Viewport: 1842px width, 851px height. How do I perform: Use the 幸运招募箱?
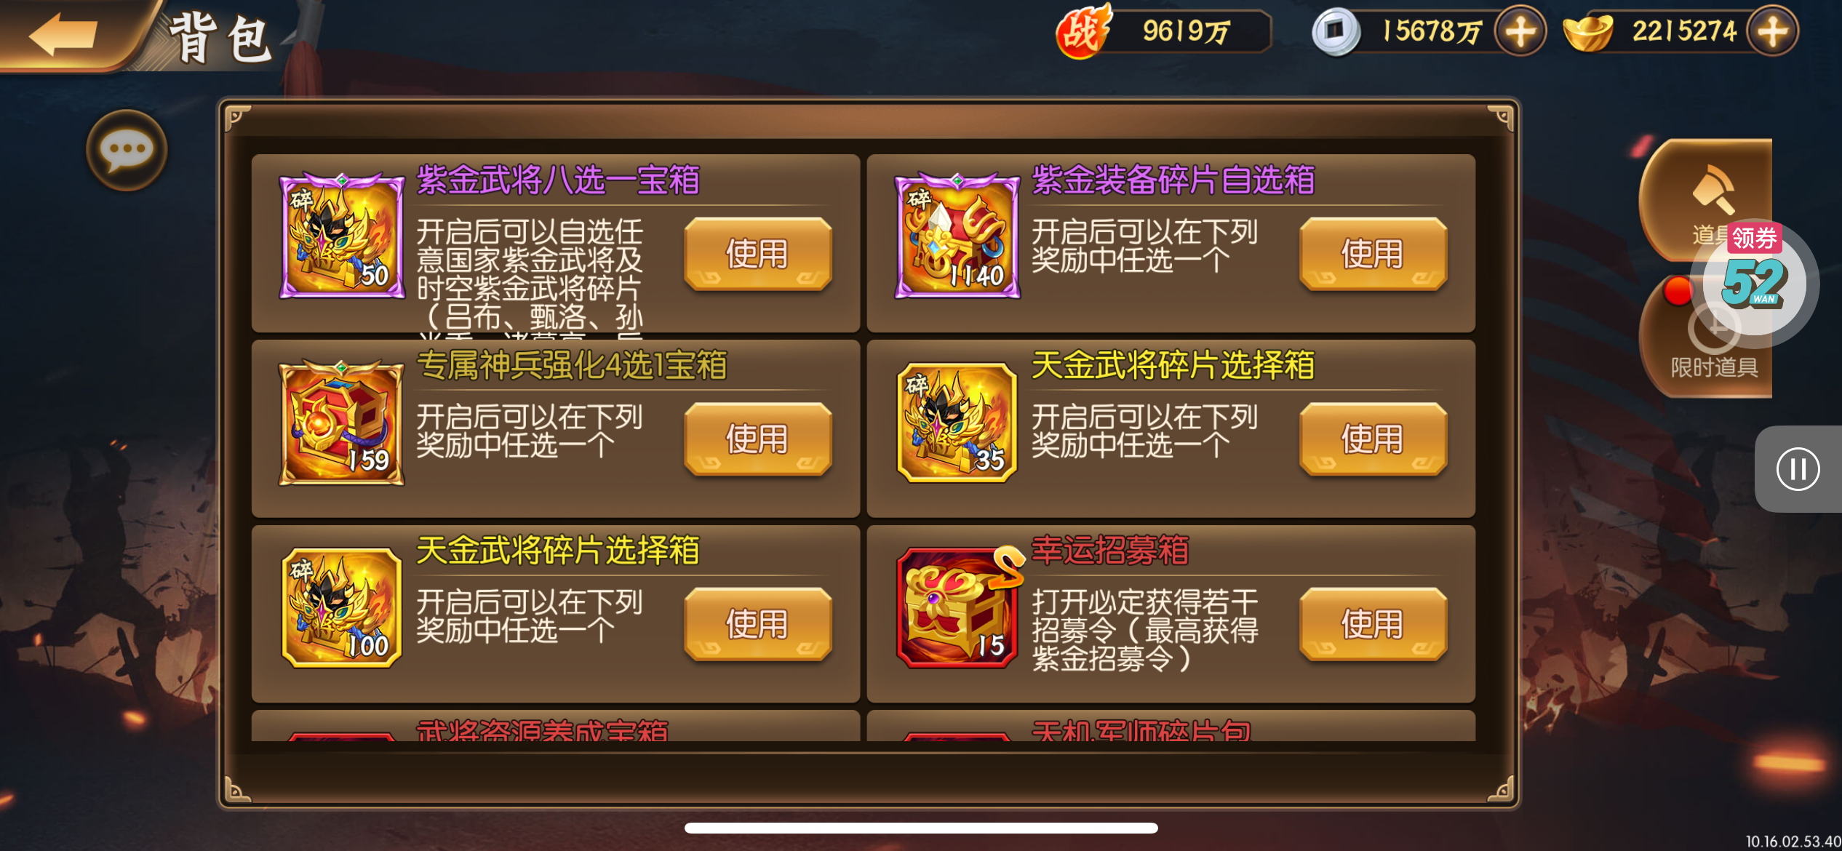click(1373, 625)
